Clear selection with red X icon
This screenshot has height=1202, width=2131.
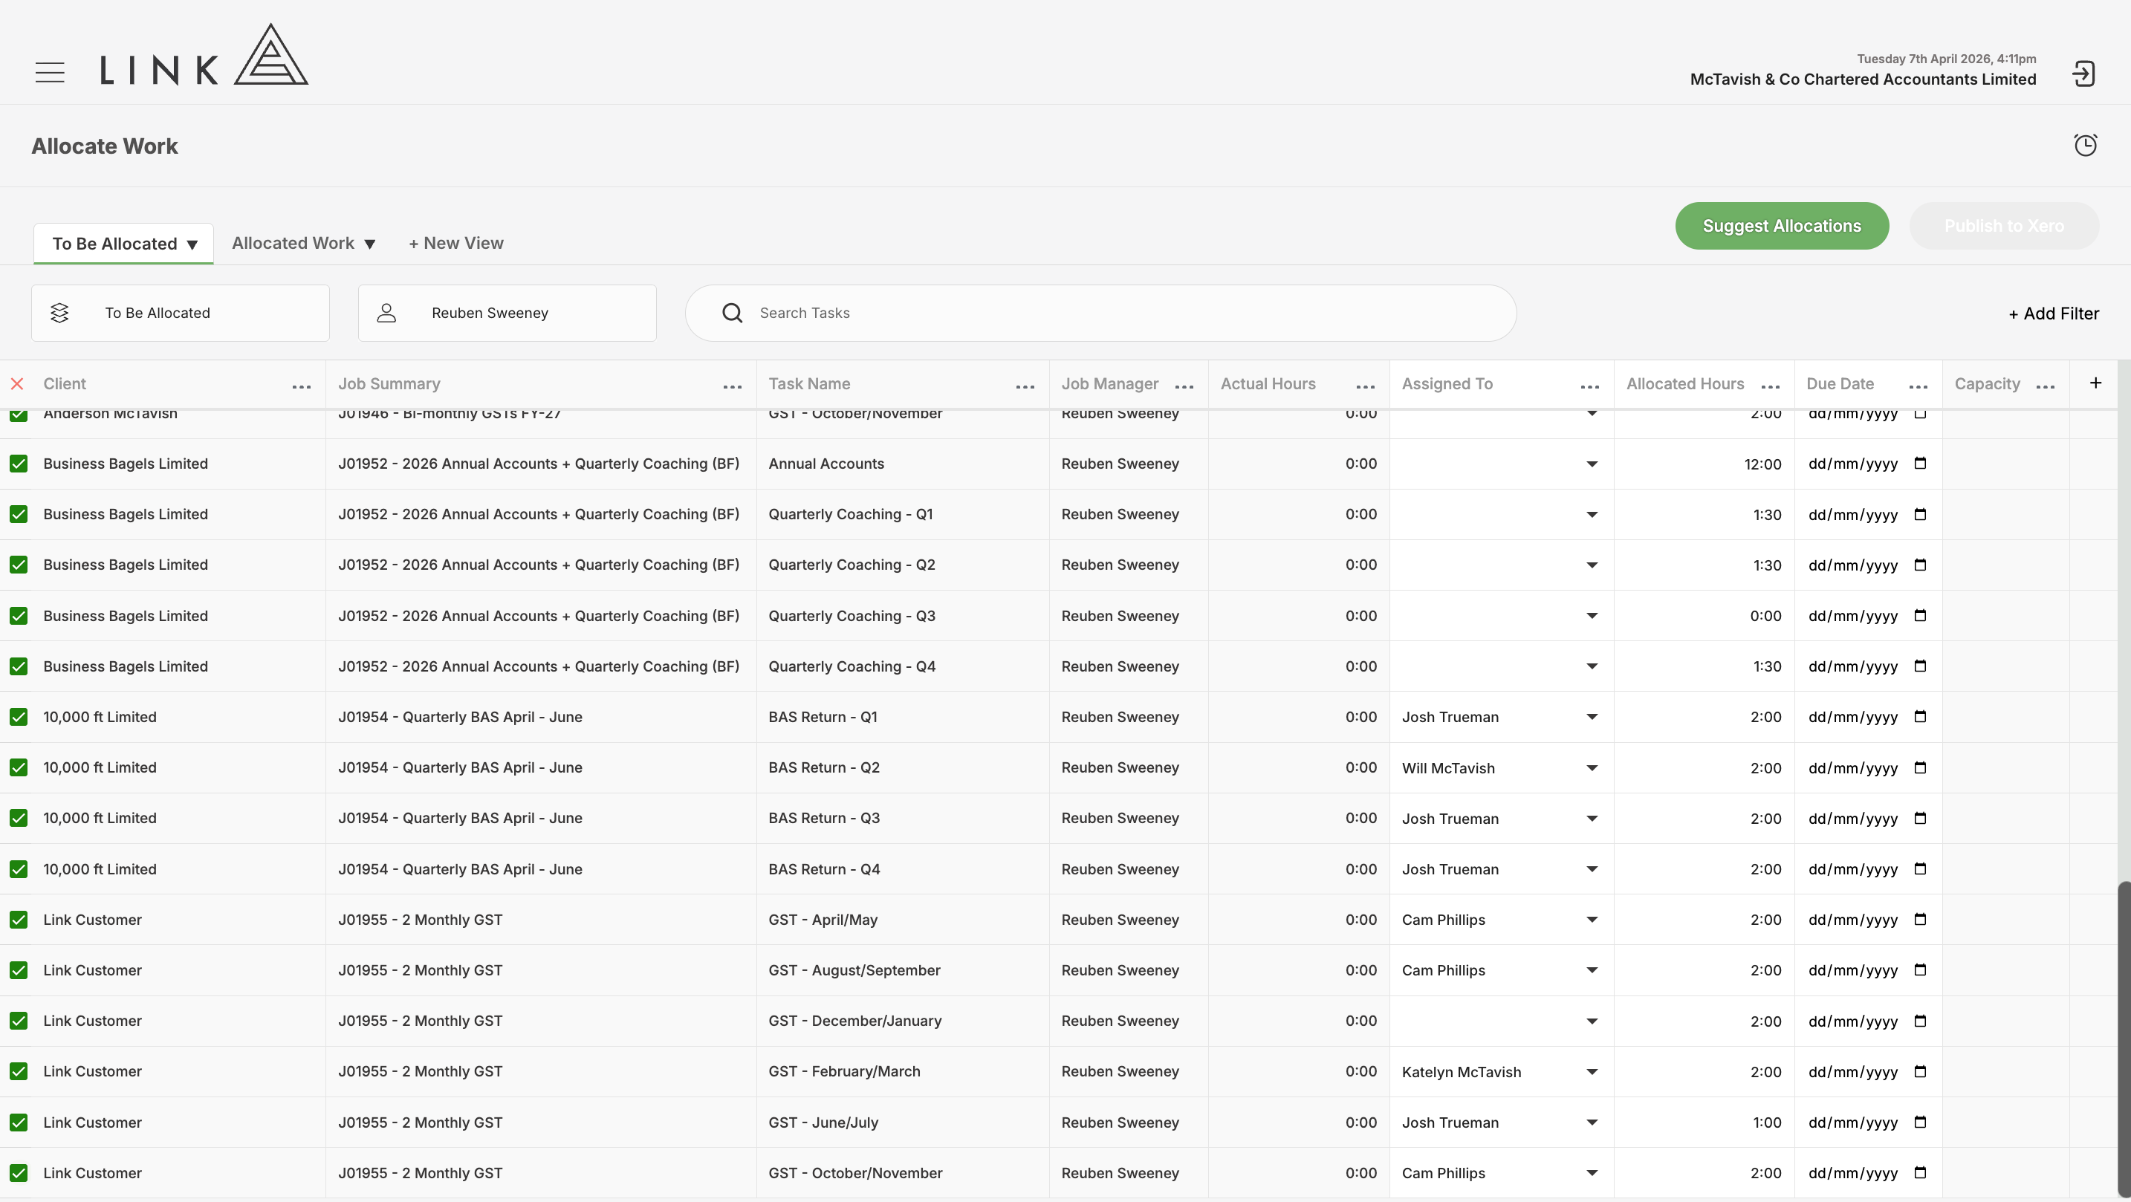(x=17, y=384)
